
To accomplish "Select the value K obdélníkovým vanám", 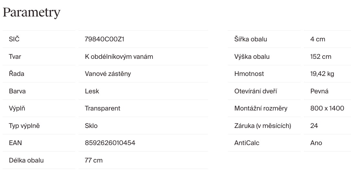I will (119, 57).
